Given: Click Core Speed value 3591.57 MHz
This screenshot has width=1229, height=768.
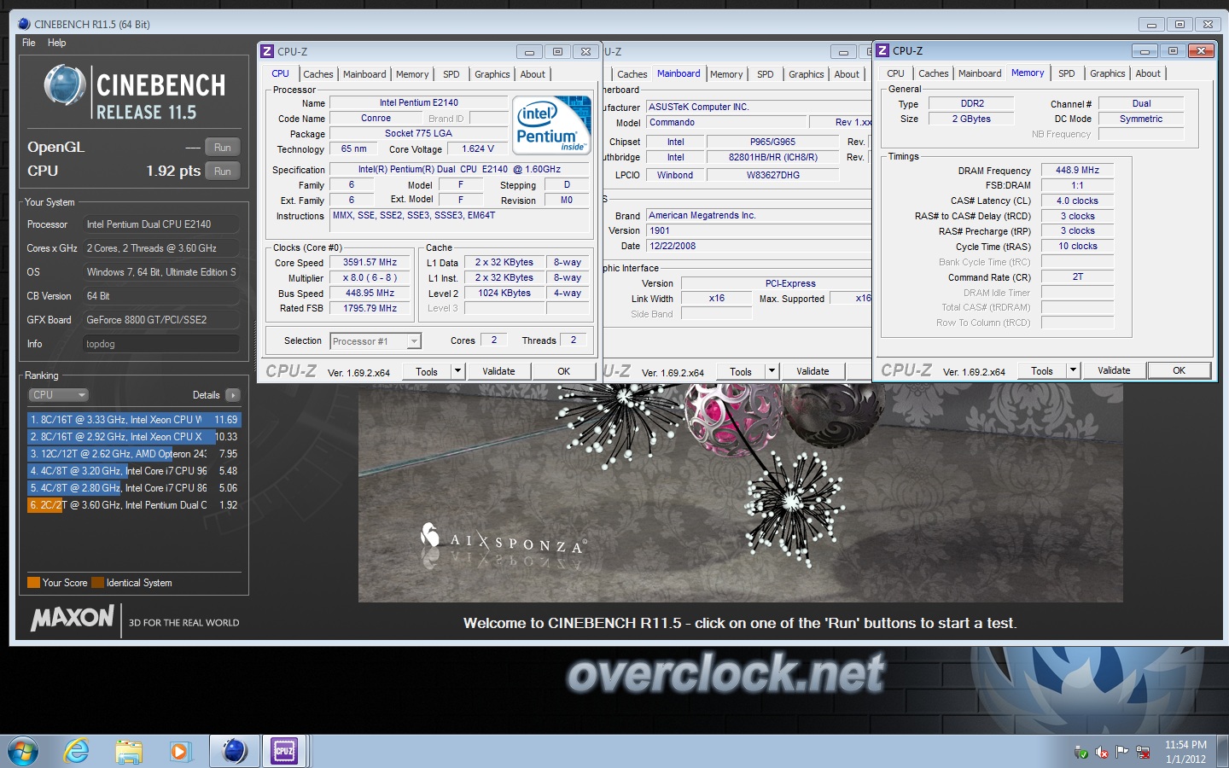Looking at the screenshot, I should click(370, 262).
